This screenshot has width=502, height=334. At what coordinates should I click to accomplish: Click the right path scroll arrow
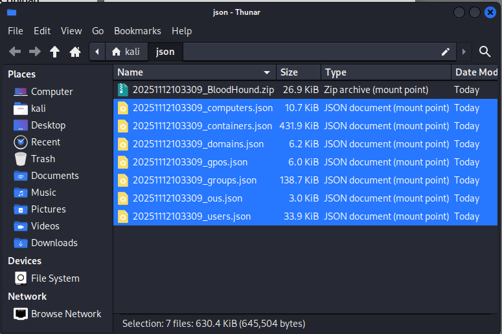[464, 52]
